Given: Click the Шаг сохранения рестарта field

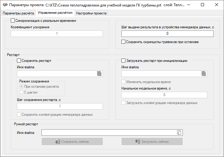Looking at the screenshot, I should click(60, 106).
